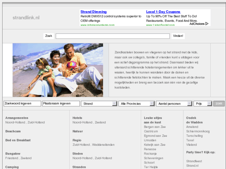Open the Bergen aan Zee link
The height and width of the screenshot is (169, 226).
[155, 127]
